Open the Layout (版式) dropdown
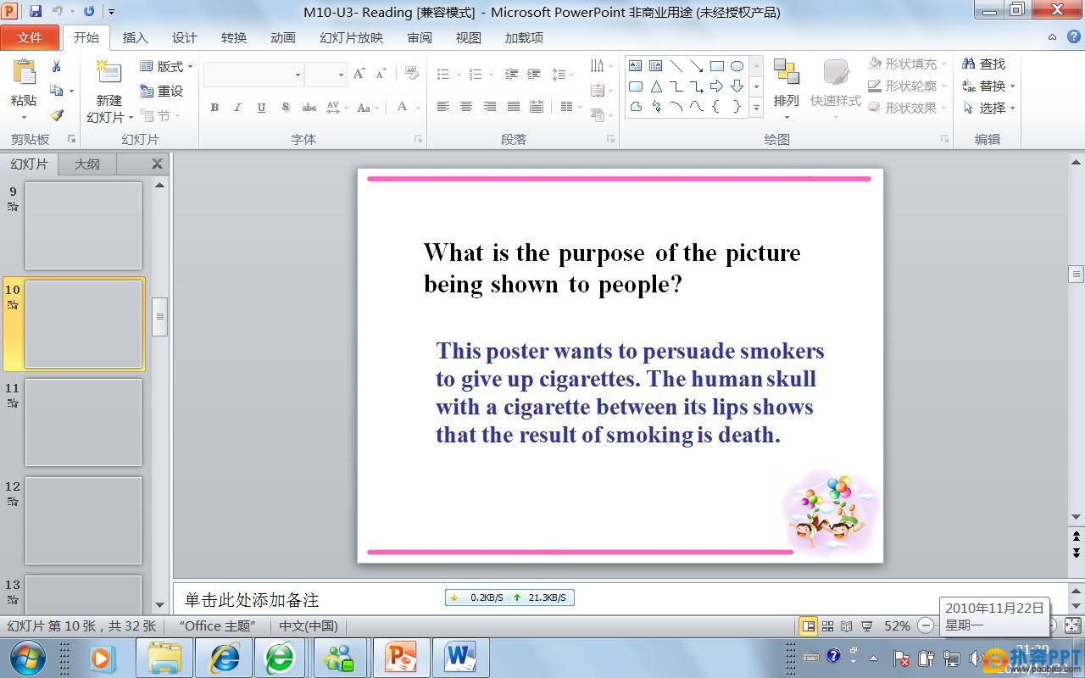 point(166,66)
